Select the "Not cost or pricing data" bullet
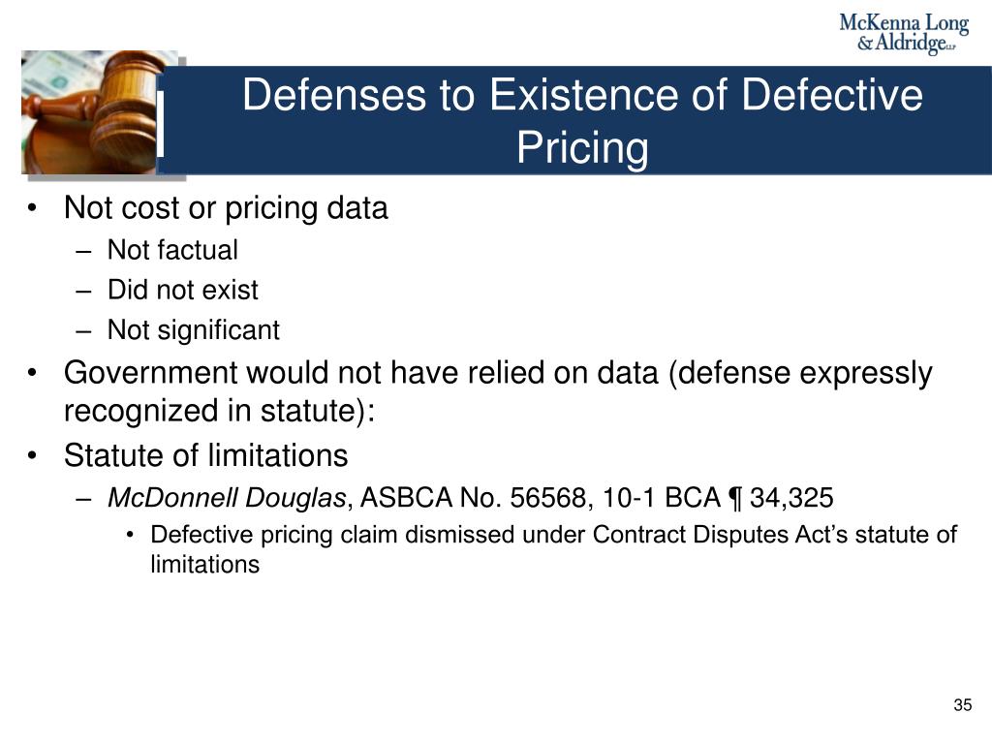This screenshot has width=992, height=744. pos(226,208)
